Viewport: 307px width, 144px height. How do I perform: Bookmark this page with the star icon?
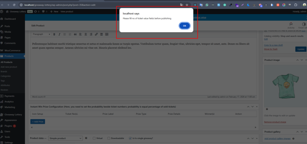coord(187,5)
